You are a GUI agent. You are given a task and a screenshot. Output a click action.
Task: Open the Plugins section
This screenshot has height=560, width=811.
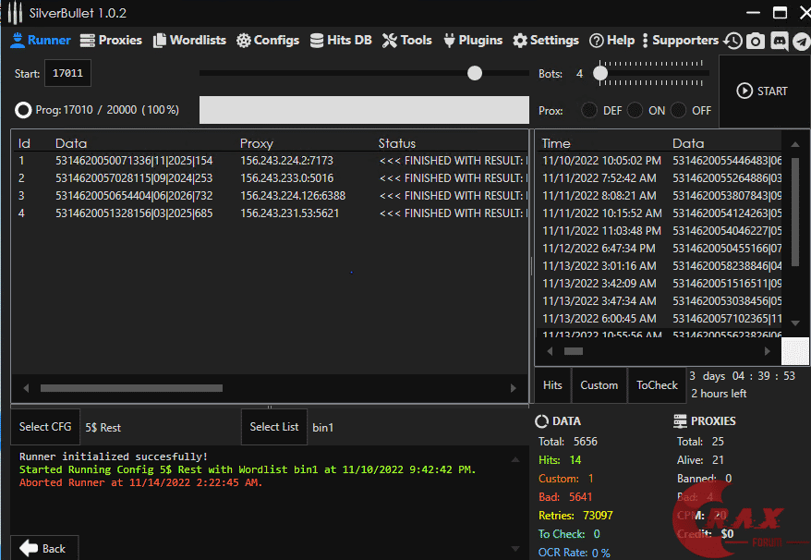click(x=473, y=41)
